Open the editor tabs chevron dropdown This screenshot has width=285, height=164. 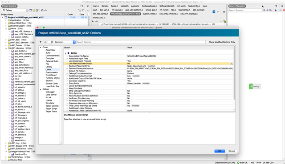pos(218,12)
